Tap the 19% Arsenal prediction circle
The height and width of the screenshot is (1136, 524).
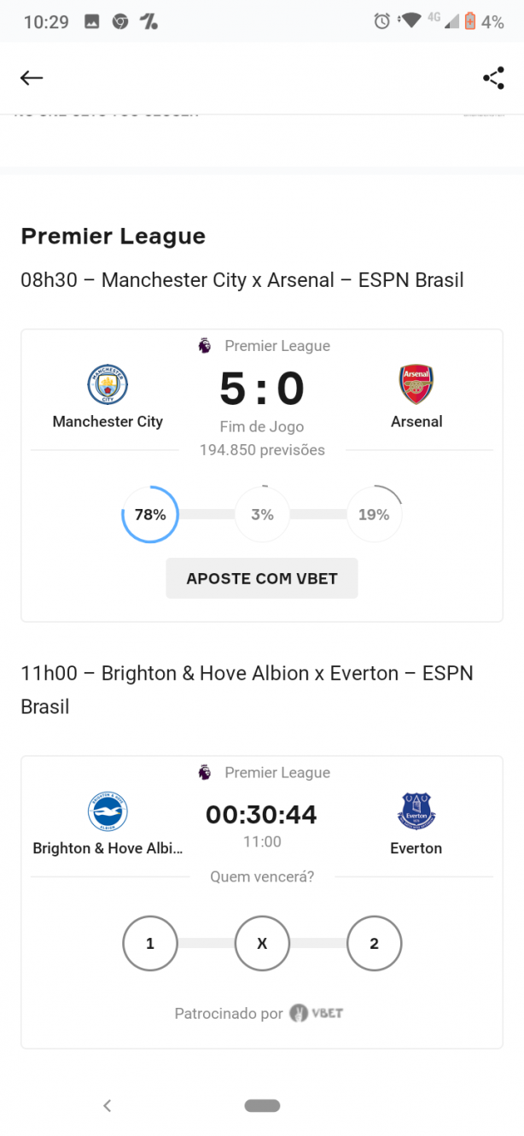coord(374,514)
